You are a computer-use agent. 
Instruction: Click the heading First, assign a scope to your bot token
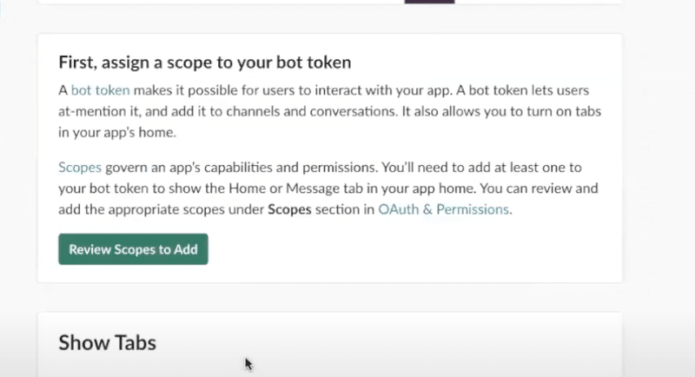pyautogui.click(x=205, y=62)
